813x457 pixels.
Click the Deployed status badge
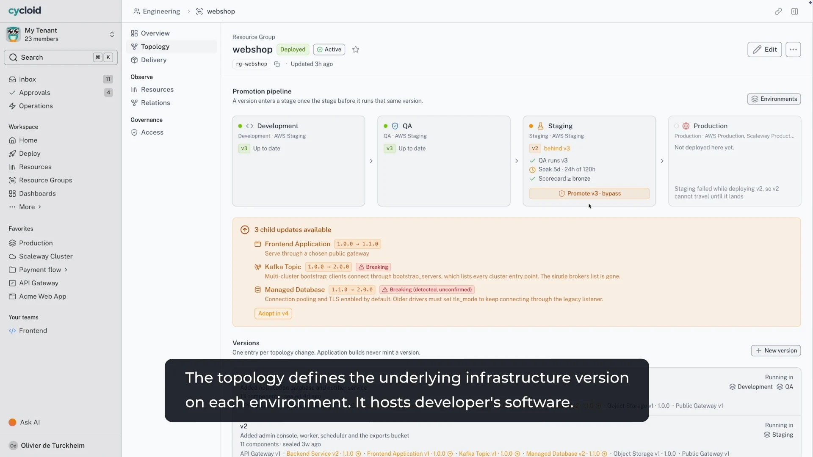tap(293, 50)
